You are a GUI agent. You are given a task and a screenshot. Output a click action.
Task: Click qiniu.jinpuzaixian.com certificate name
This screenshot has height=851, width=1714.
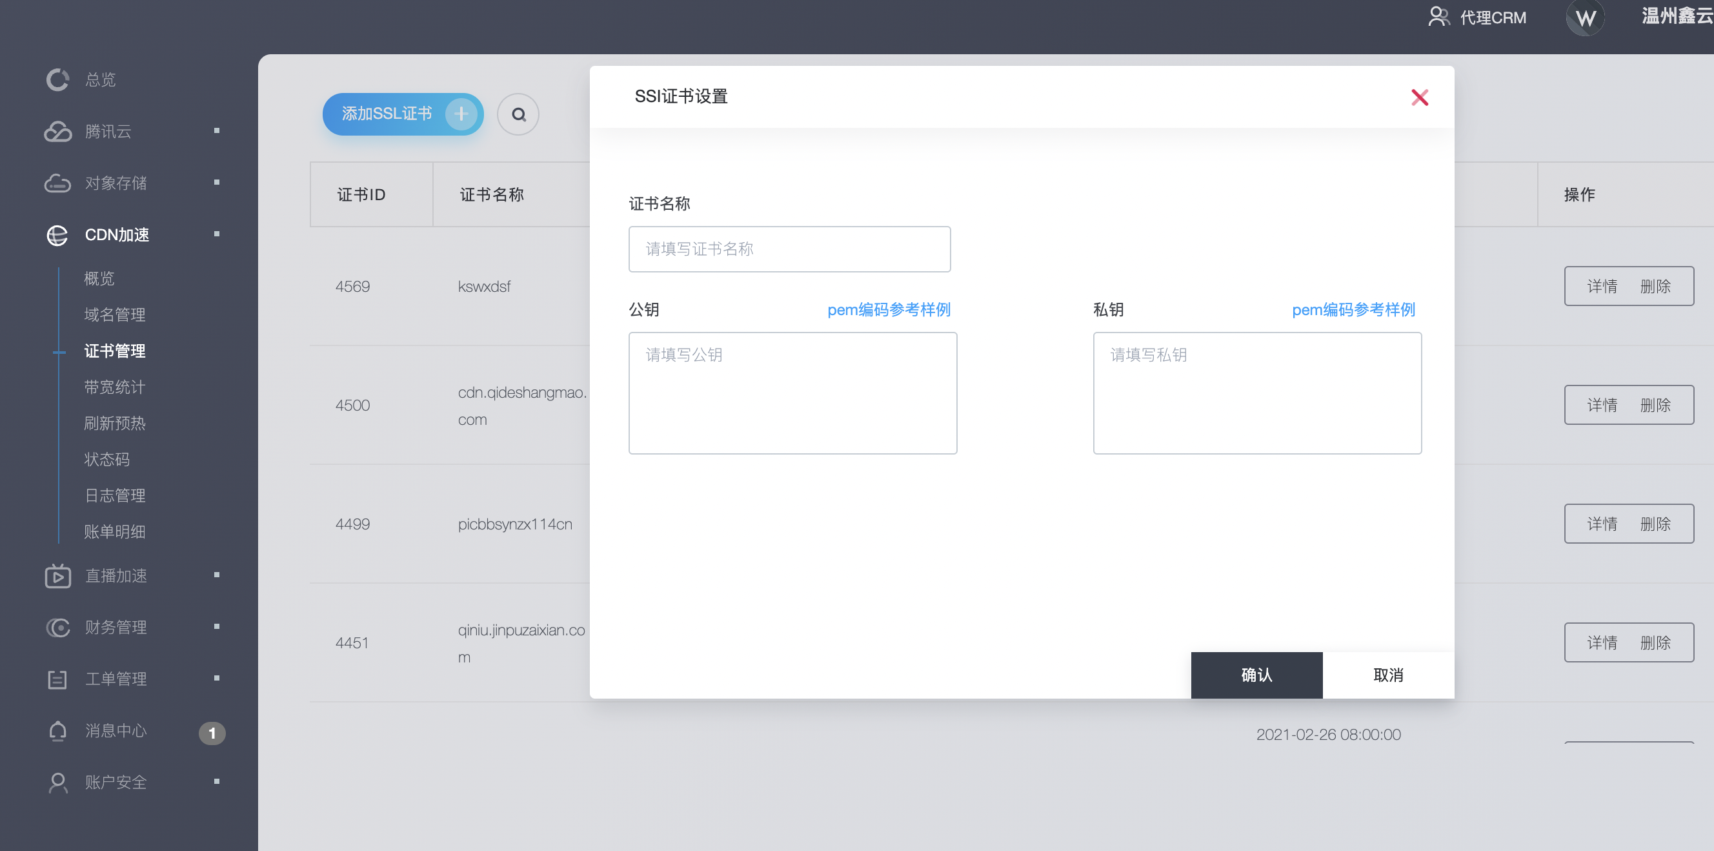pyautogui.click(x=521, y=644)
